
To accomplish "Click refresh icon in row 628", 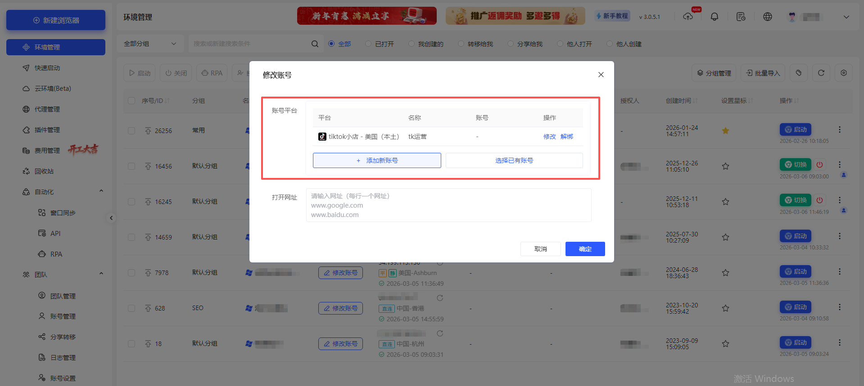I will [x=440, y=298].
